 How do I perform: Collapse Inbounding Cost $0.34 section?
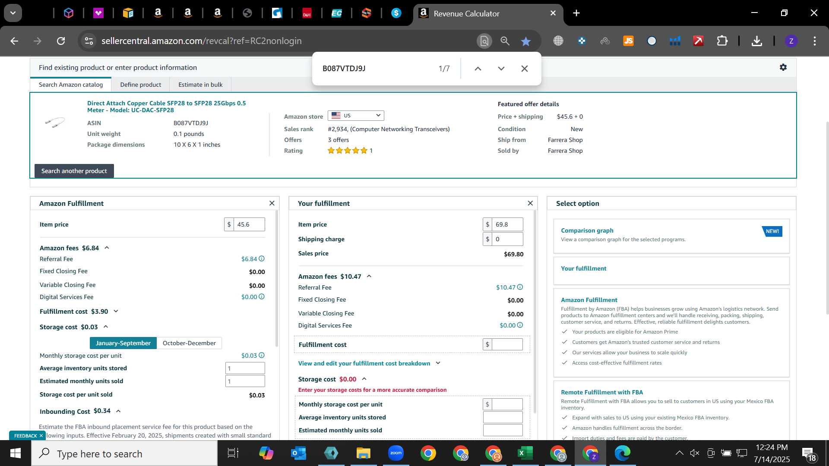tap(118, 411)
